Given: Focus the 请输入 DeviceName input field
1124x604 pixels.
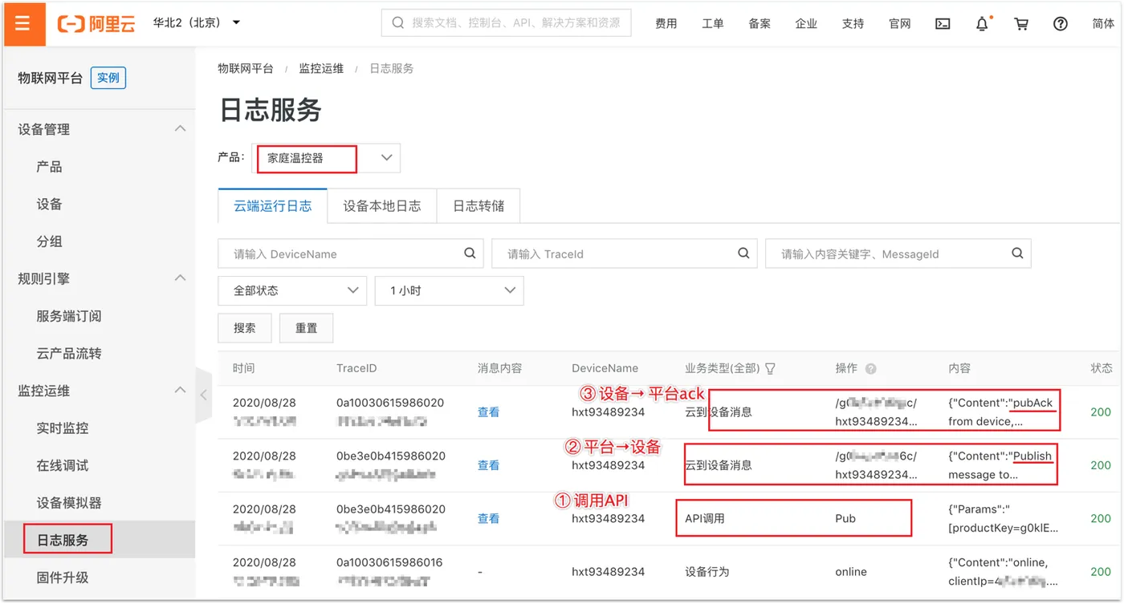Looking at the screenshot, I should click(x=351, y=253).
